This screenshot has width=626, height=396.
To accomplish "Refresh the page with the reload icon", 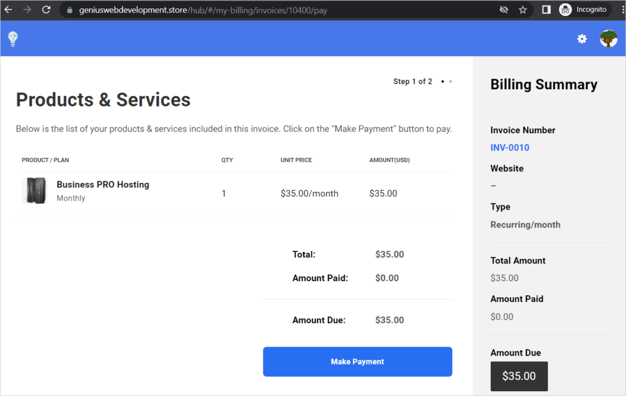I will tap(46, 10).
